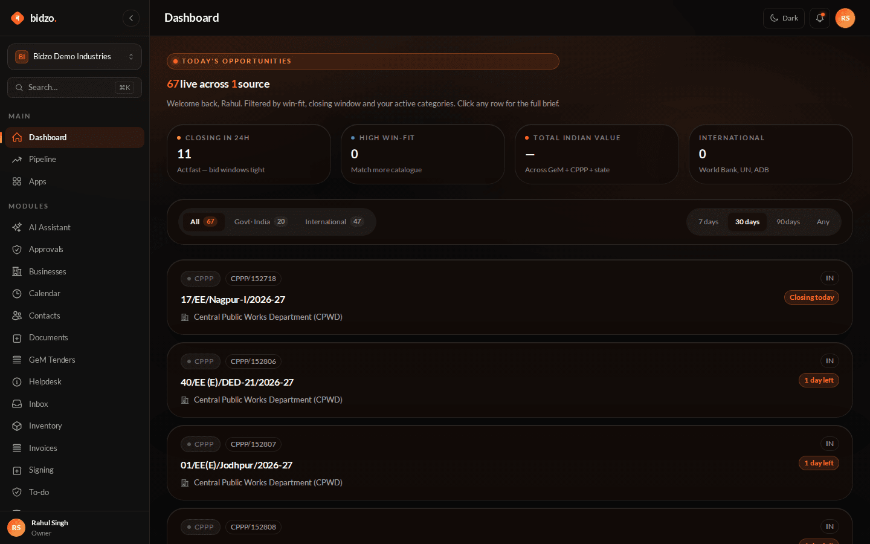Open the Apps page
This screenshot has height=544, width=870.
tap(74, 181)
